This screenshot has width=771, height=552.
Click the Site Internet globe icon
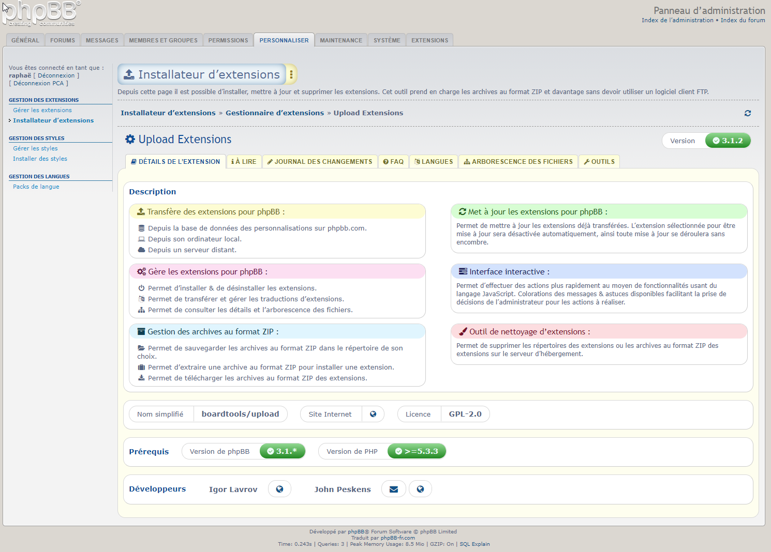click(x=373, y=414)
